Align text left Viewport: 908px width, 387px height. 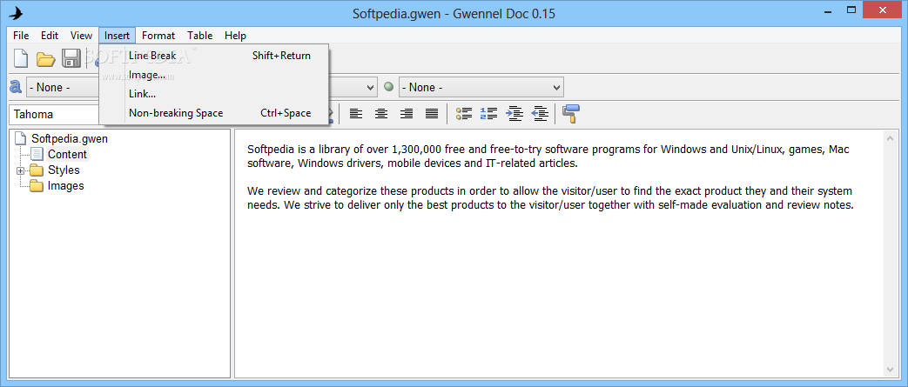(355, 114)
